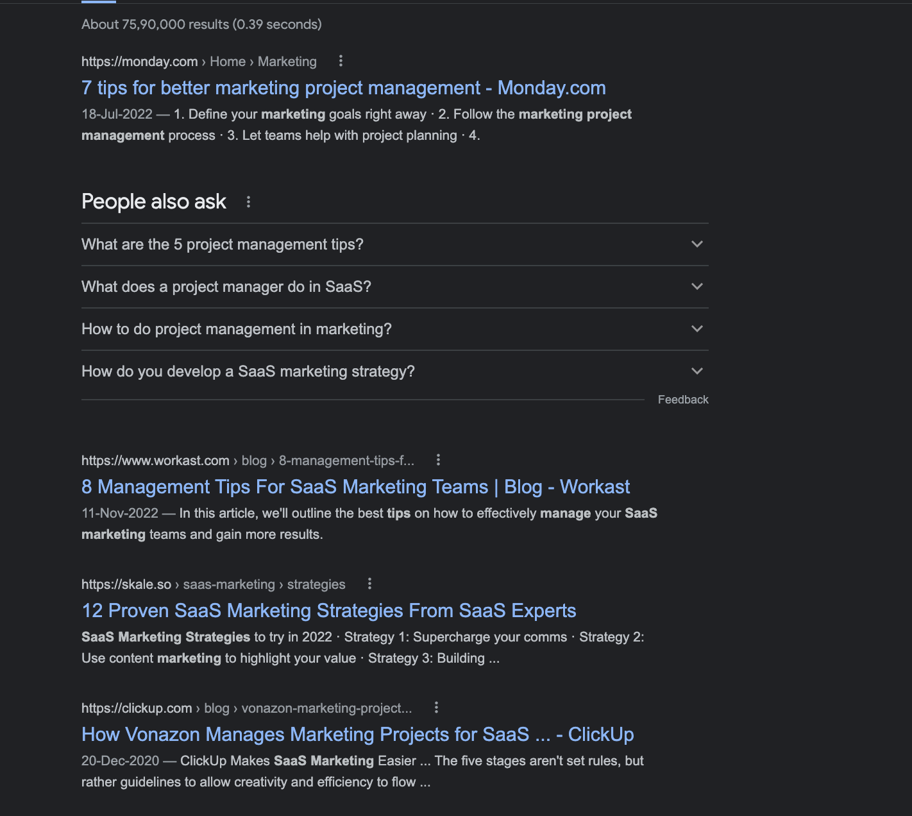Click the People also ask options icon
912x816 pixels.
point(248,202)
